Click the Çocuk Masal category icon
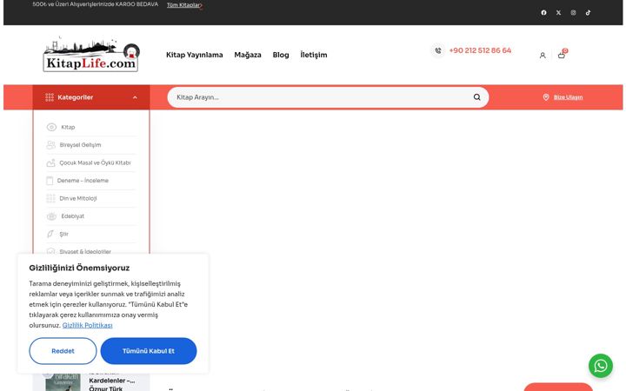Viewport: 626px width, 391px height. point(50,162)
